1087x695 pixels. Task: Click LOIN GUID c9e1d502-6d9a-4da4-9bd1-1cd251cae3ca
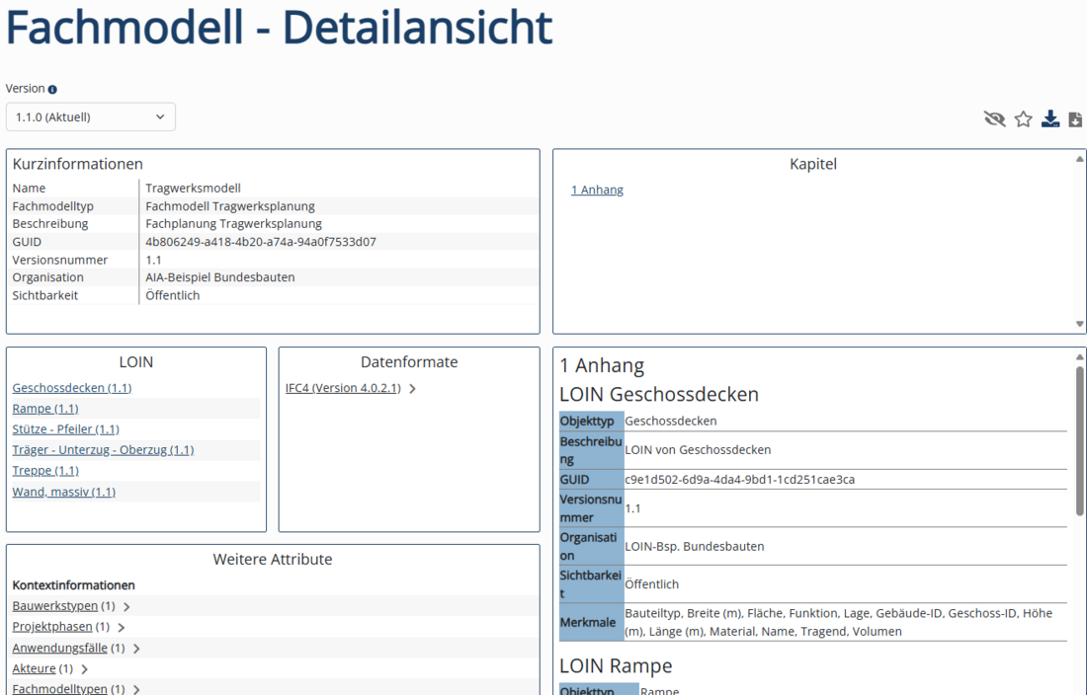tap(740, 480)
